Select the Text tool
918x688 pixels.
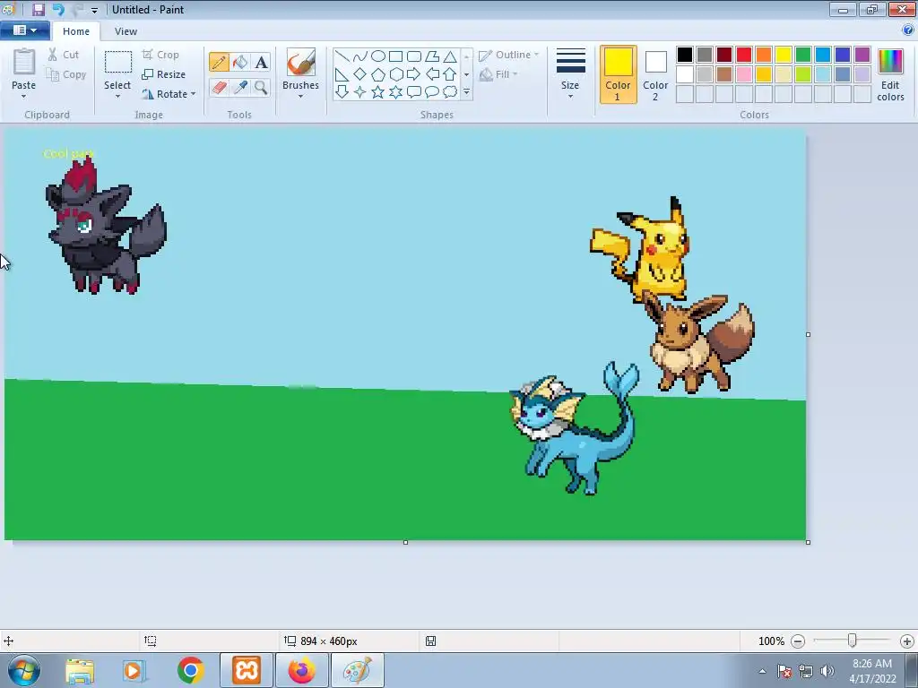(x=261, y=62)
